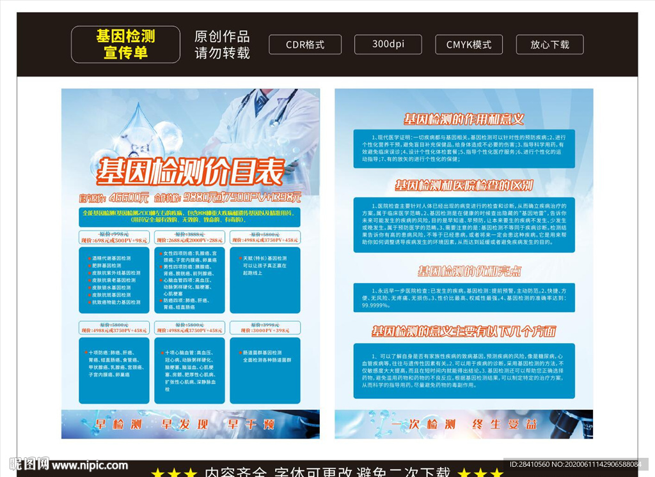Image resolution: width=655 pixels, height=477 pixels.
Task: Select the yellow 基因检测宣传单 badge
Action: click(125, 43)
